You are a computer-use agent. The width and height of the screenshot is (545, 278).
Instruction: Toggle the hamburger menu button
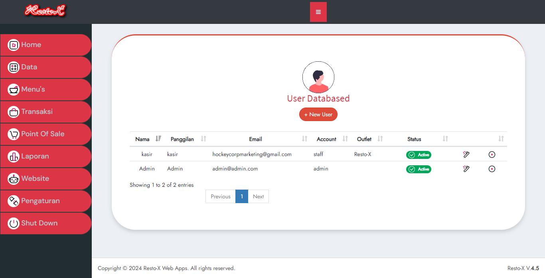[318, 12]
